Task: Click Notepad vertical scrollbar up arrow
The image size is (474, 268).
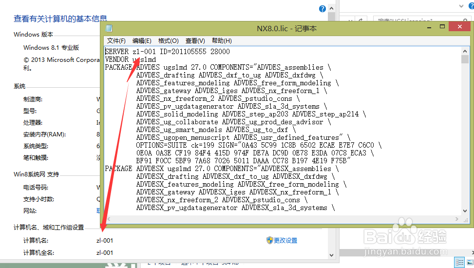Action: click(465, 51)
